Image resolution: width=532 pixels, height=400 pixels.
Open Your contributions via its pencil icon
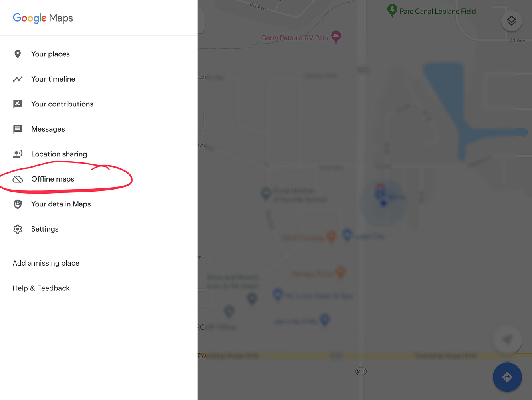point(18,104)
